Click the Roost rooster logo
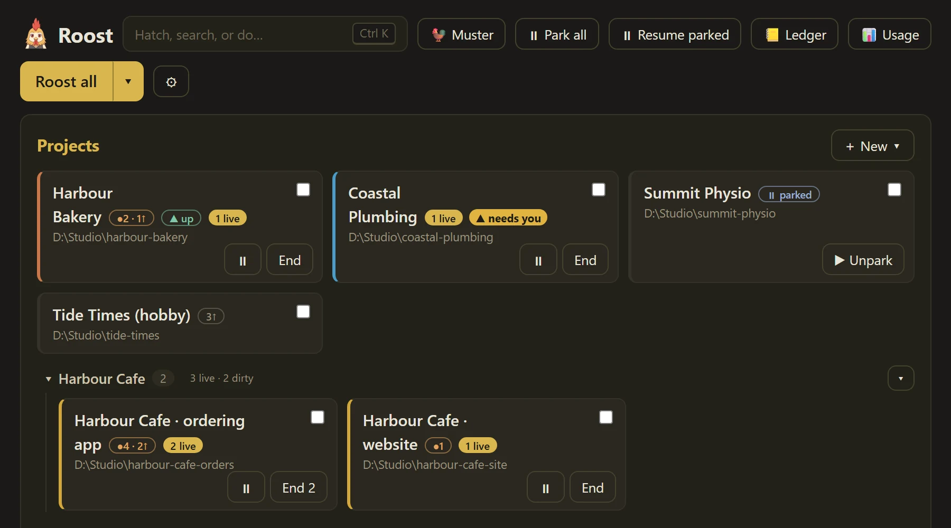 pos(36,34)
